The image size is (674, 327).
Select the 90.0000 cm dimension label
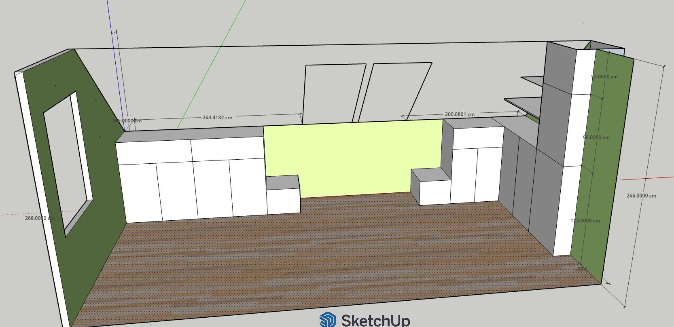point(596,137)
